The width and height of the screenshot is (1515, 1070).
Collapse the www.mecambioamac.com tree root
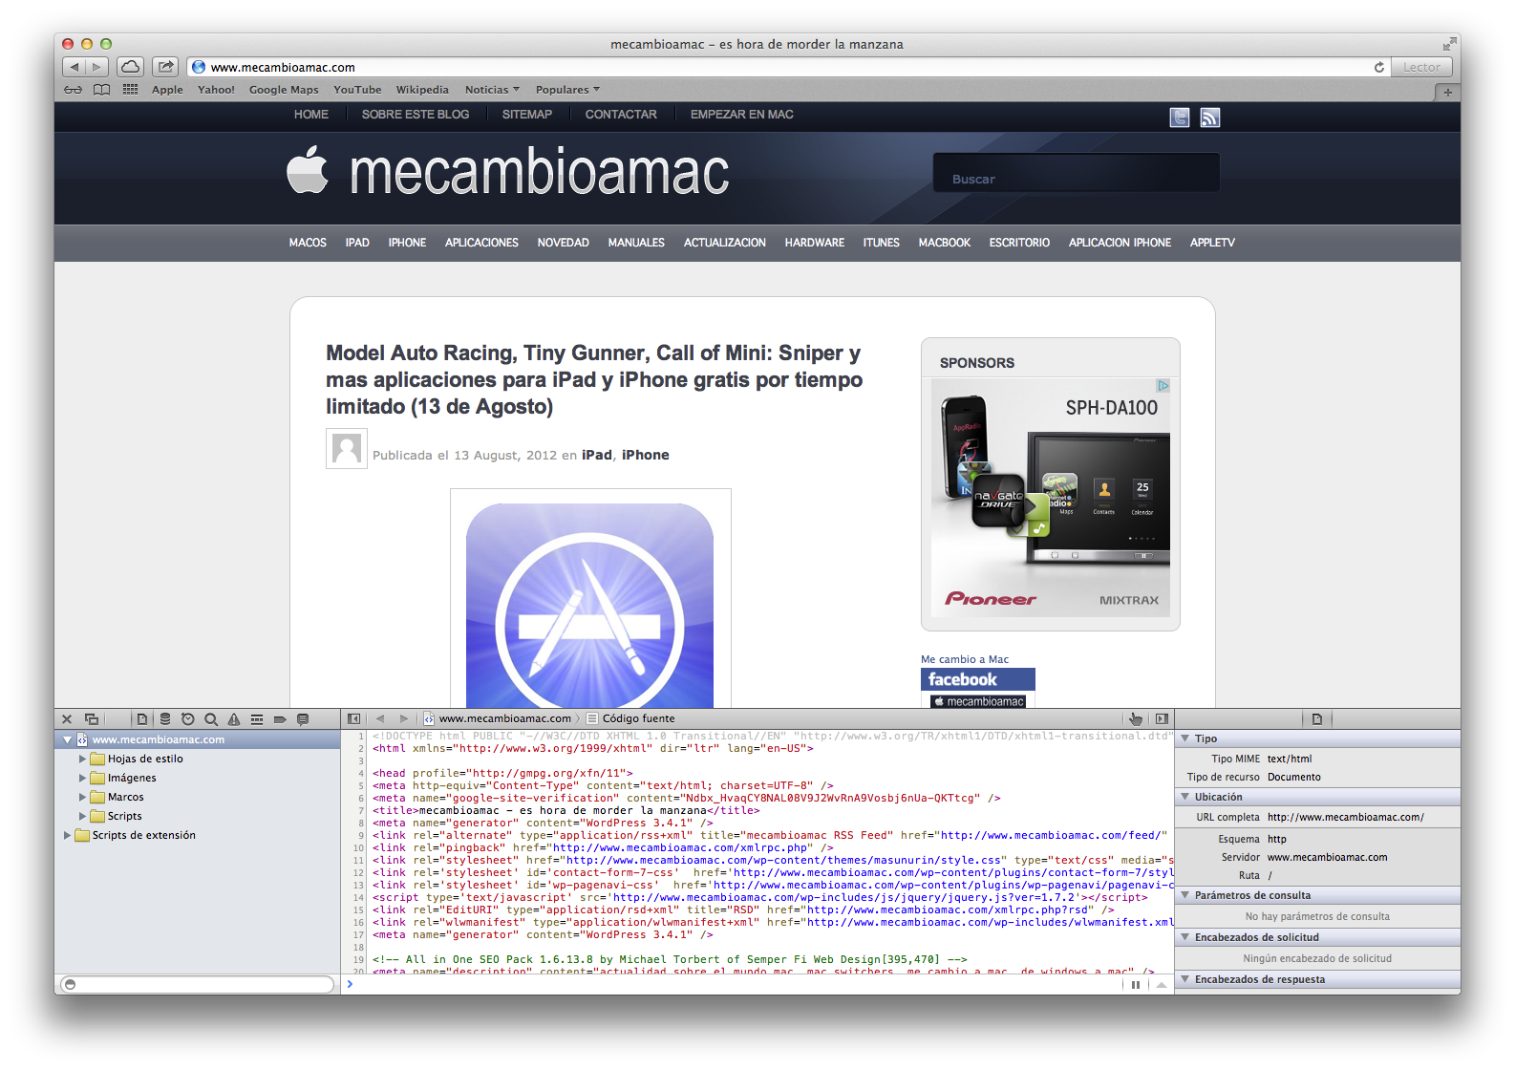point(68,739)
